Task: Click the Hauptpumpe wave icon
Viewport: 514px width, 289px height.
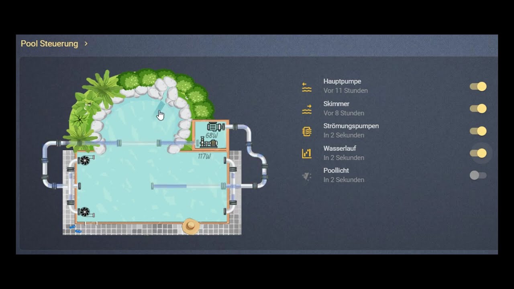Action: (x=307, y=87)
